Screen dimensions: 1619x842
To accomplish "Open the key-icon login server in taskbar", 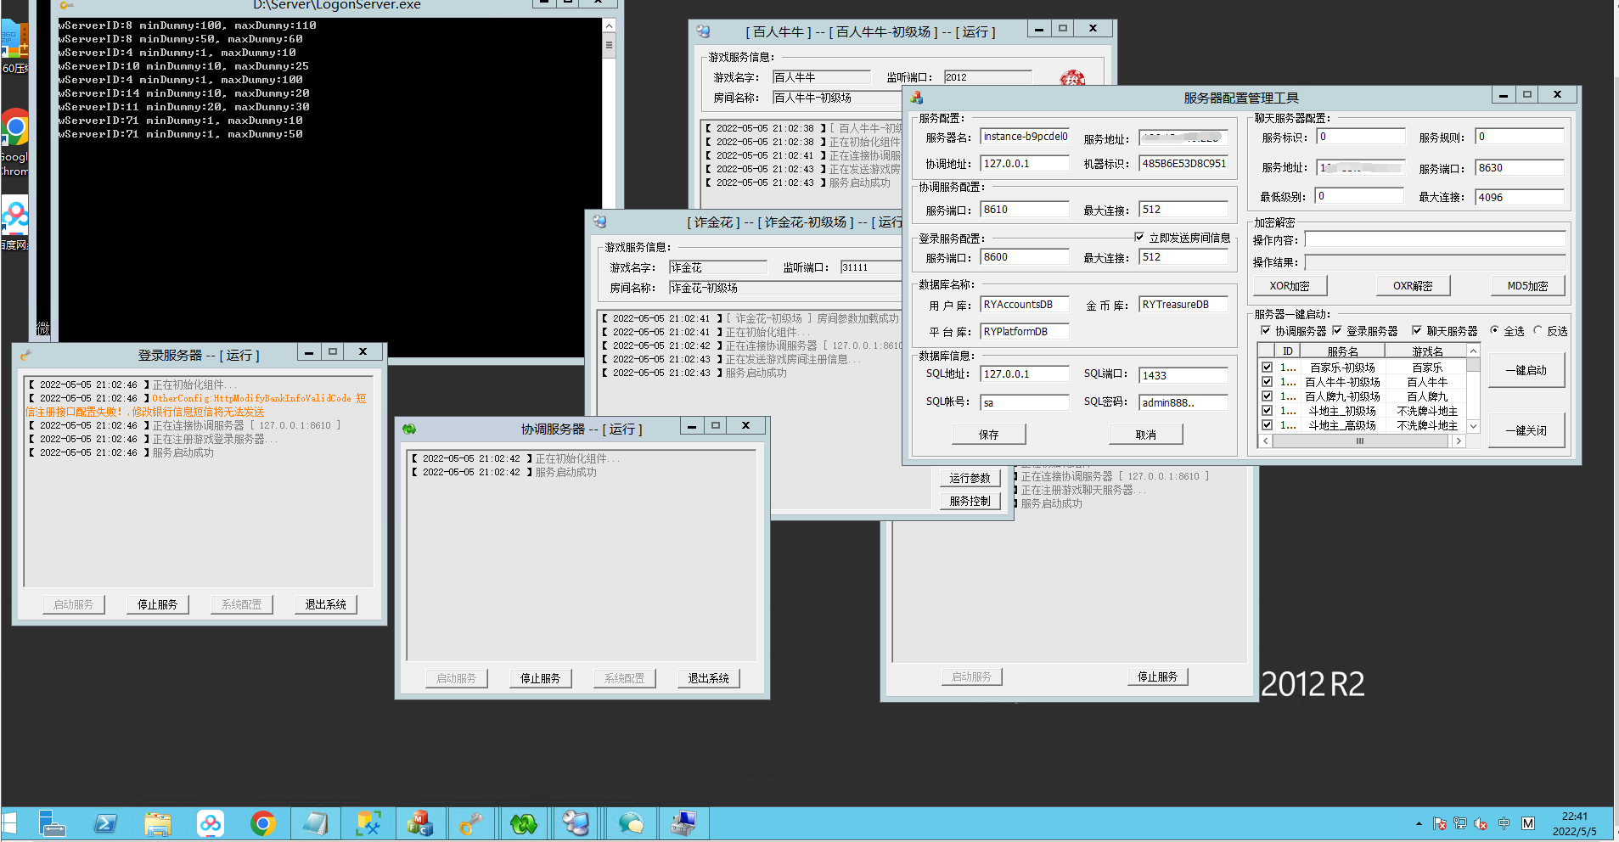I will click(471, 823).
